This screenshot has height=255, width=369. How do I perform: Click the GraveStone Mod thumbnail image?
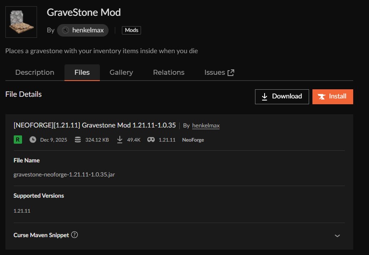pos(21,22)
